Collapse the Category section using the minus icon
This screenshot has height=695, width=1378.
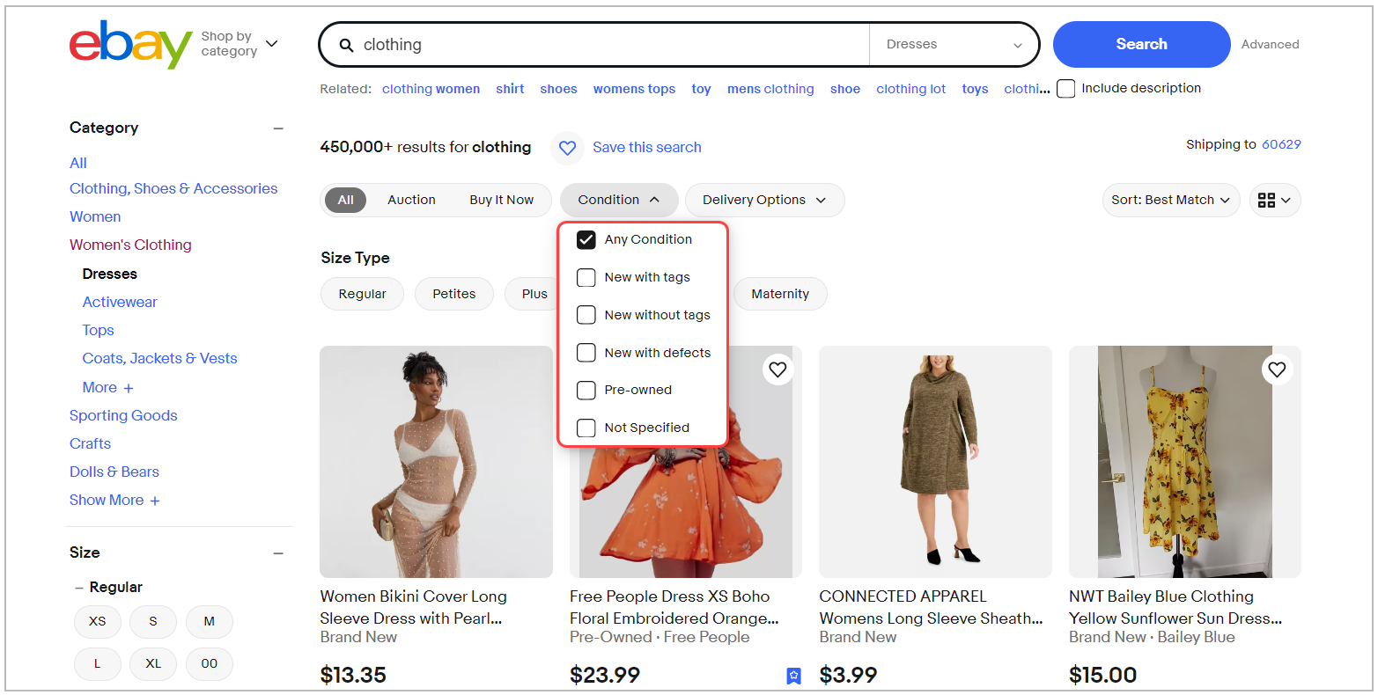pos(278,128)
